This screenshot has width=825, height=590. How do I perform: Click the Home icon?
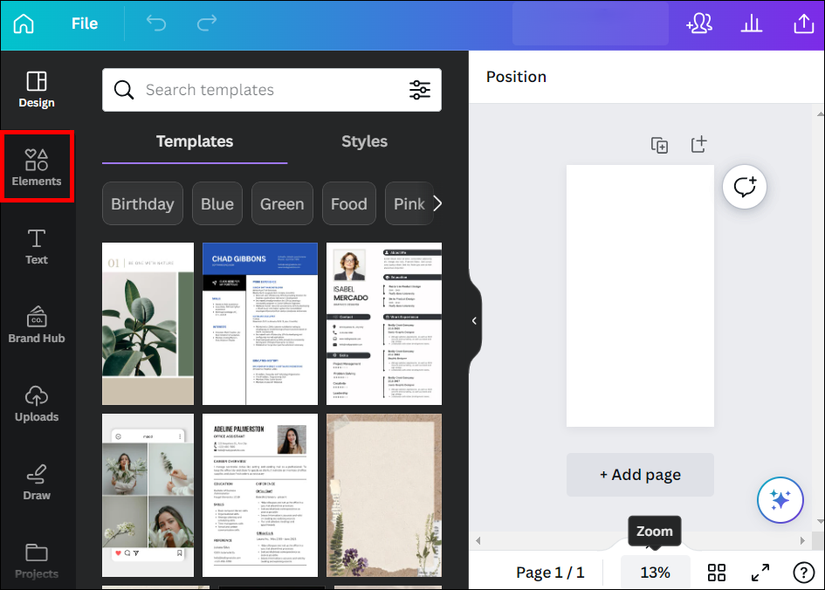click(x=23, y=24)
